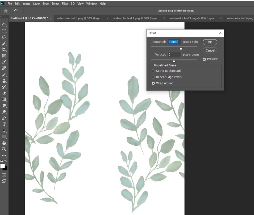Expand the collapsed toolbar panel arrows
The height and width of the screenshot is (215, 254).
pos(1,16)
